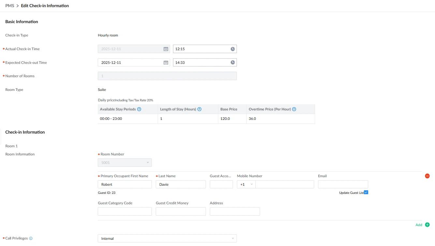Click Email input field
This screenshot has width=435, height=246.
pos(343,184)
